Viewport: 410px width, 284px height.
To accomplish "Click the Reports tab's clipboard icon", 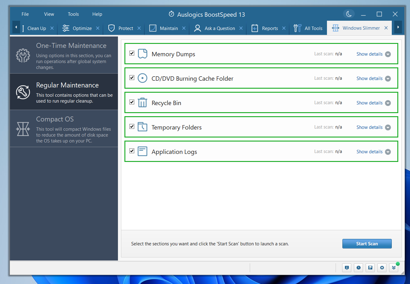I will click(x=255, y=28).
